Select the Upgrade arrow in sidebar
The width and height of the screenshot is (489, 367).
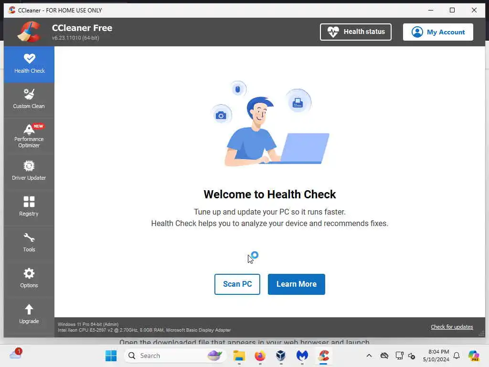[x=29, y=314]
